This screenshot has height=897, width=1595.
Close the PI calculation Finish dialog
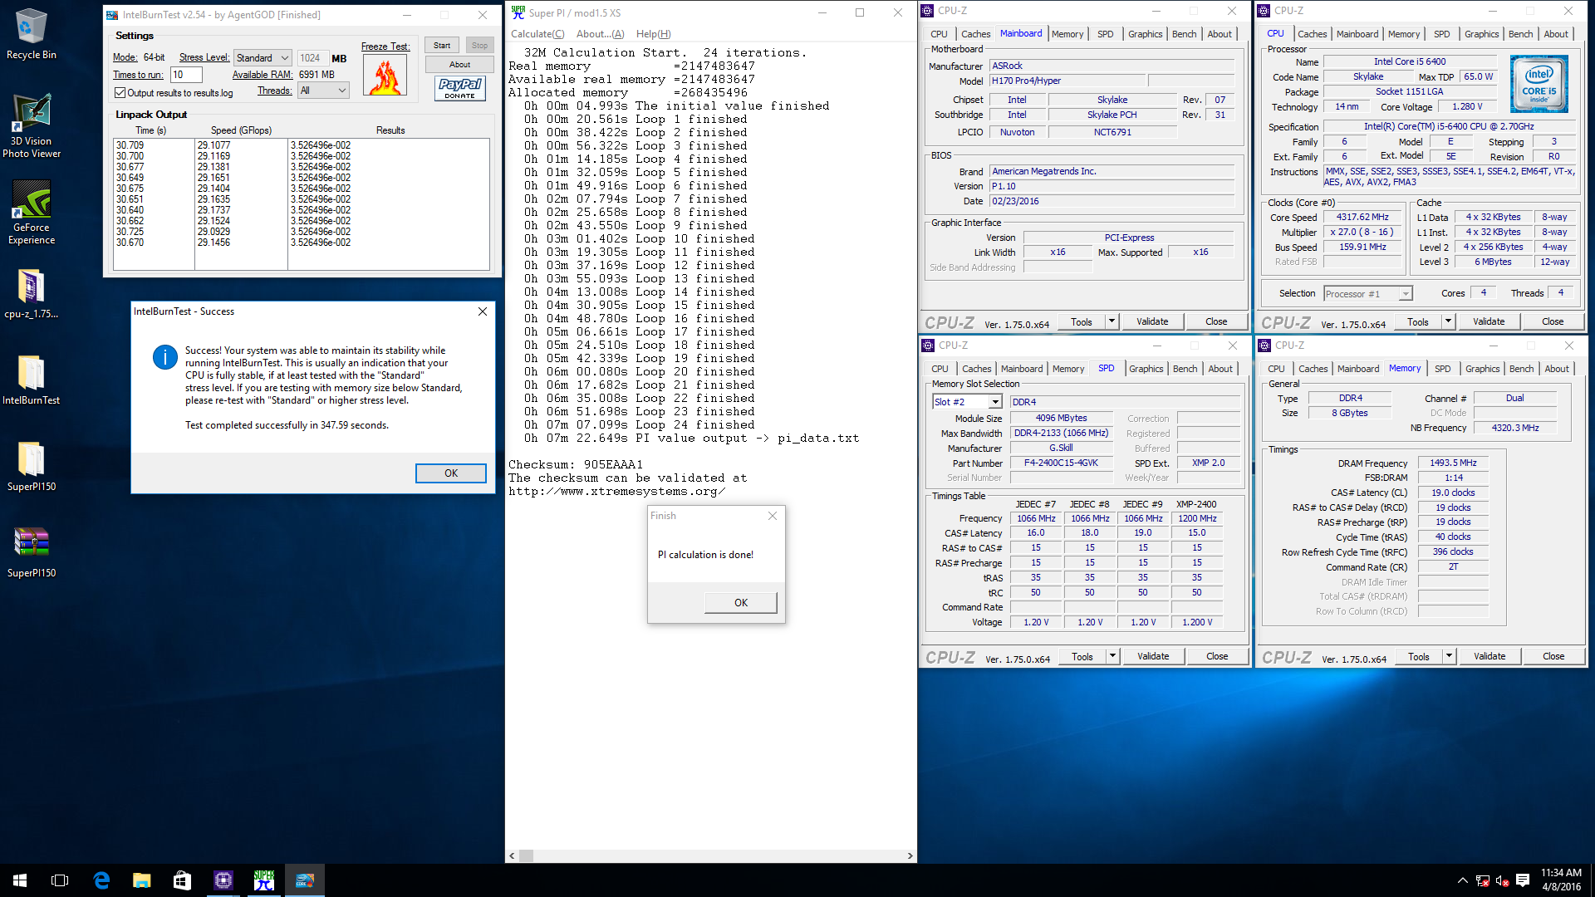coord(773,516)
